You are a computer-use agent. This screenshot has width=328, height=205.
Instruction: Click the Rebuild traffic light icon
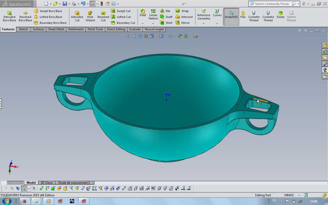pos(102,4)
